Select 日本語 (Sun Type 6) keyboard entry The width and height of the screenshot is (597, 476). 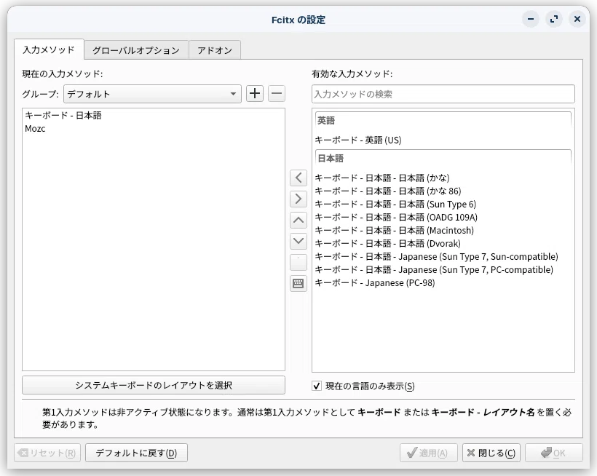click(443, 205)
